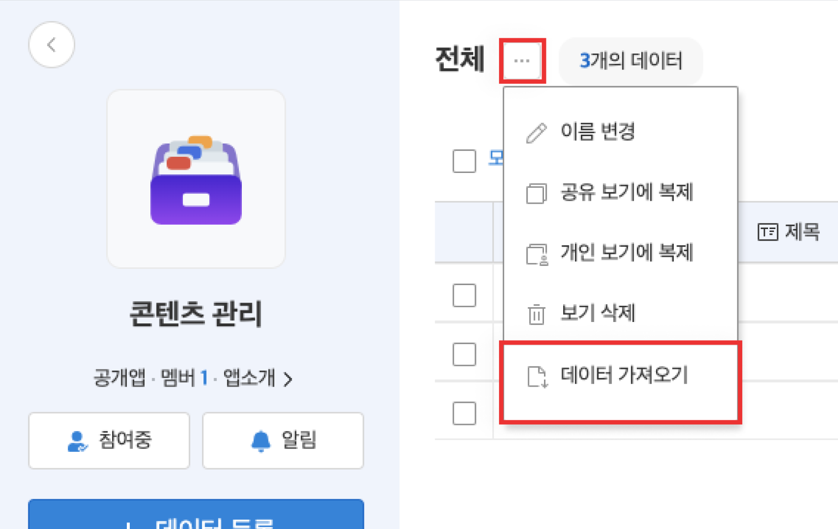Click the copy icon for 공유 보기에 복제
Viewport: 838px width, 529px height.
536,193
